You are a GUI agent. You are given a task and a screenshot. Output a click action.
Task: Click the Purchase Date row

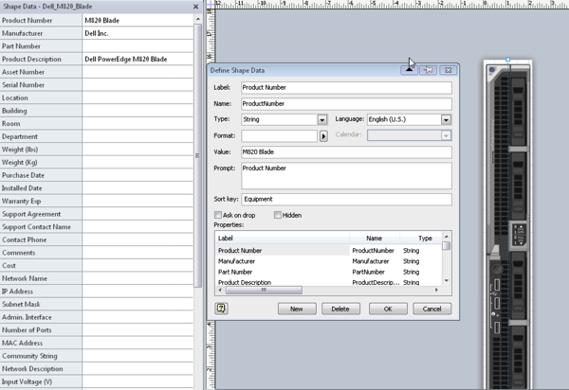[97, 175]
